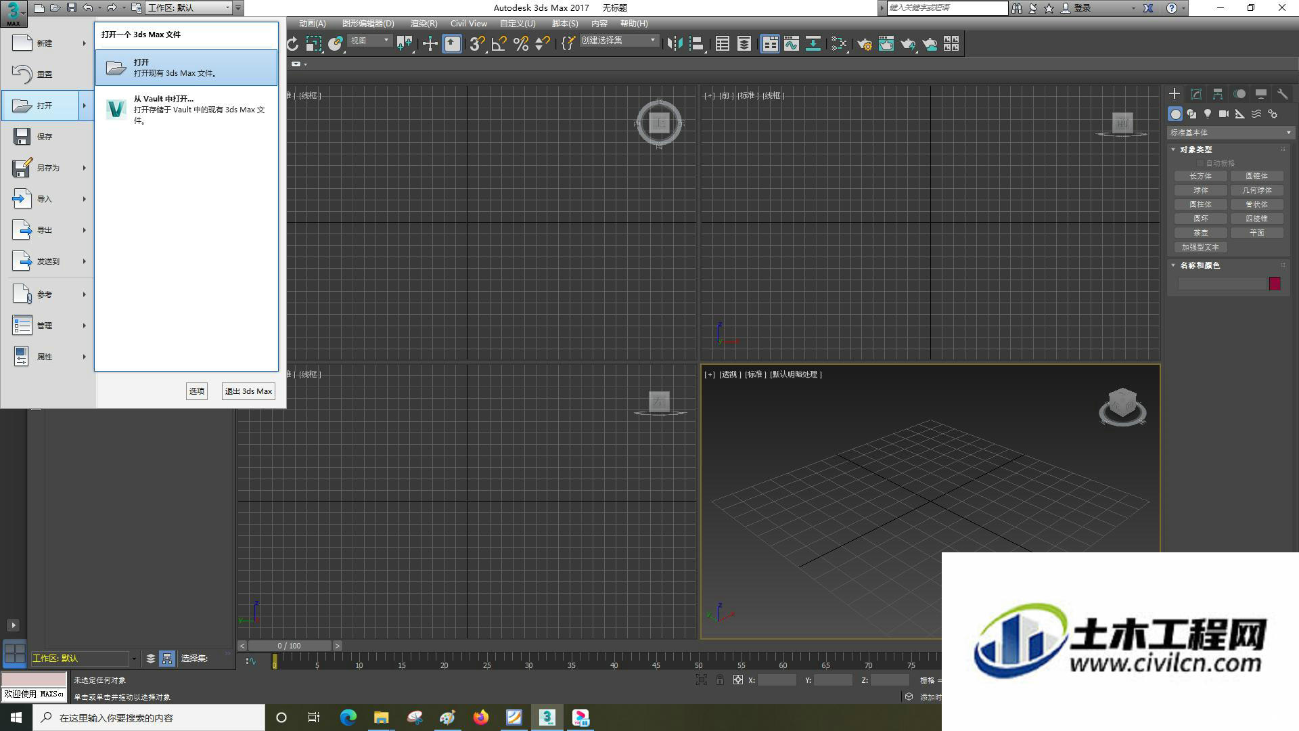Click the 保存 menu entry

coord(47,137)
